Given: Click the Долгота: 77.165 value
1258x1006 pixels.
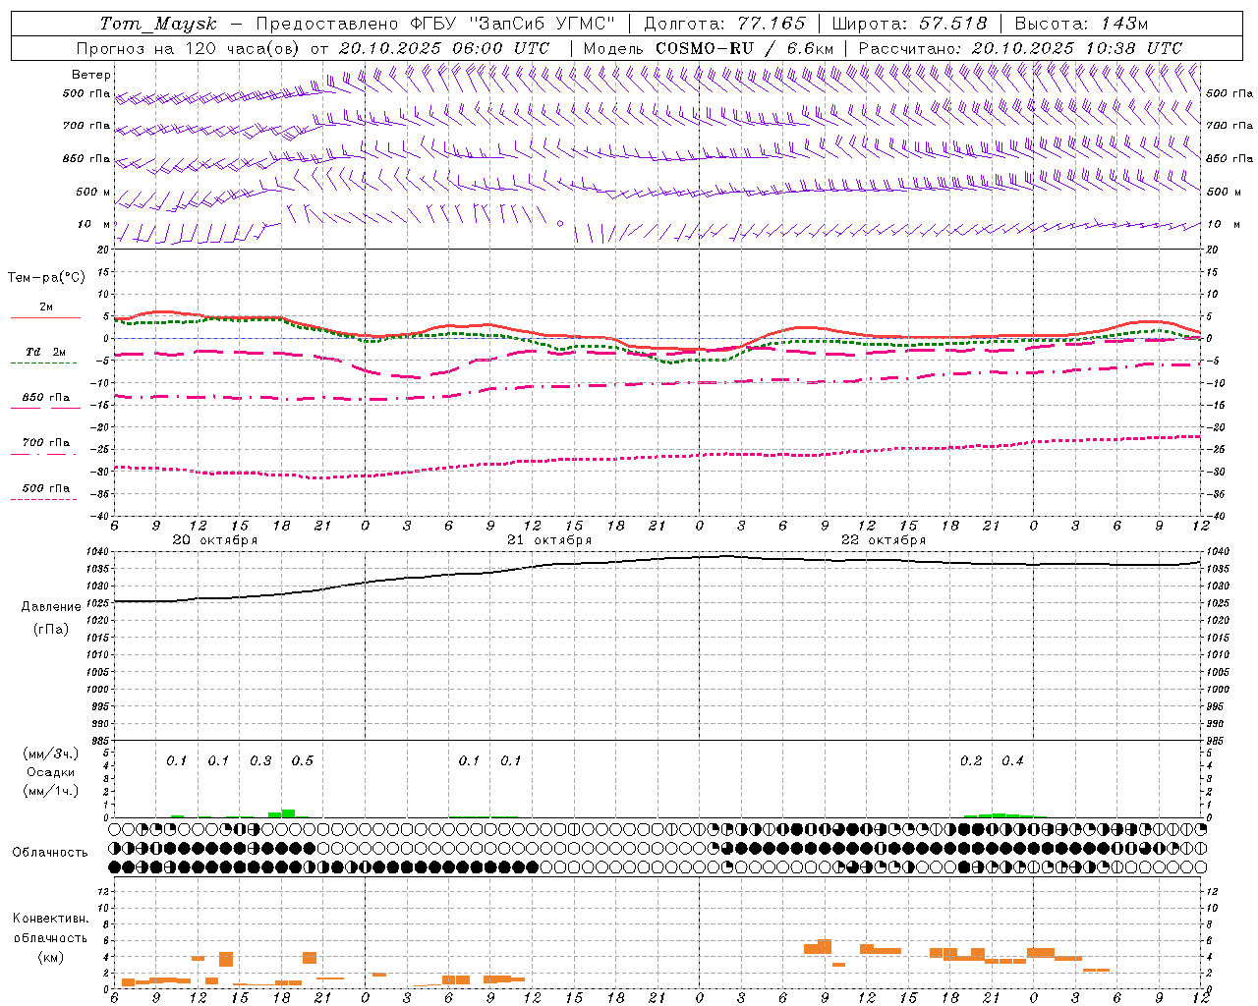Looking at the screenshot, I should [724, 24].
